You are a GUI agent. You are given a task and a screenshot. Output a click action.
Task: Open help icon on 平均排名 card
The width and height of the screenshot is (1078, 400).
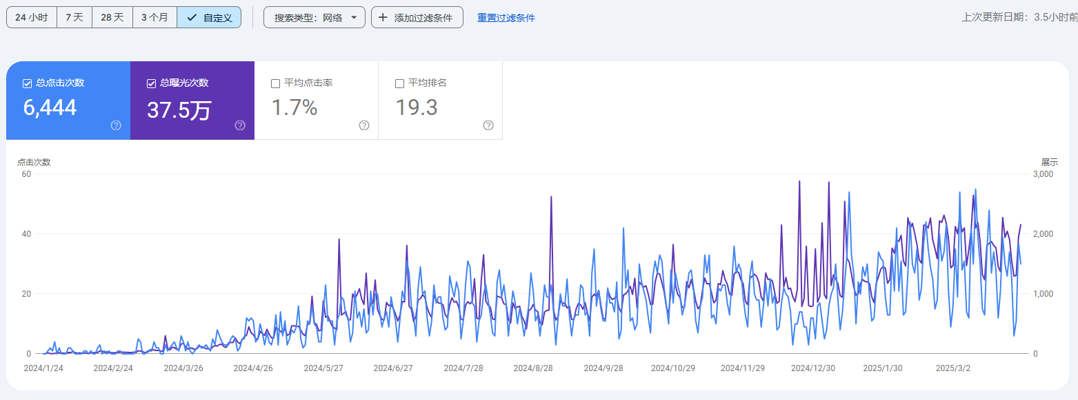488,125
